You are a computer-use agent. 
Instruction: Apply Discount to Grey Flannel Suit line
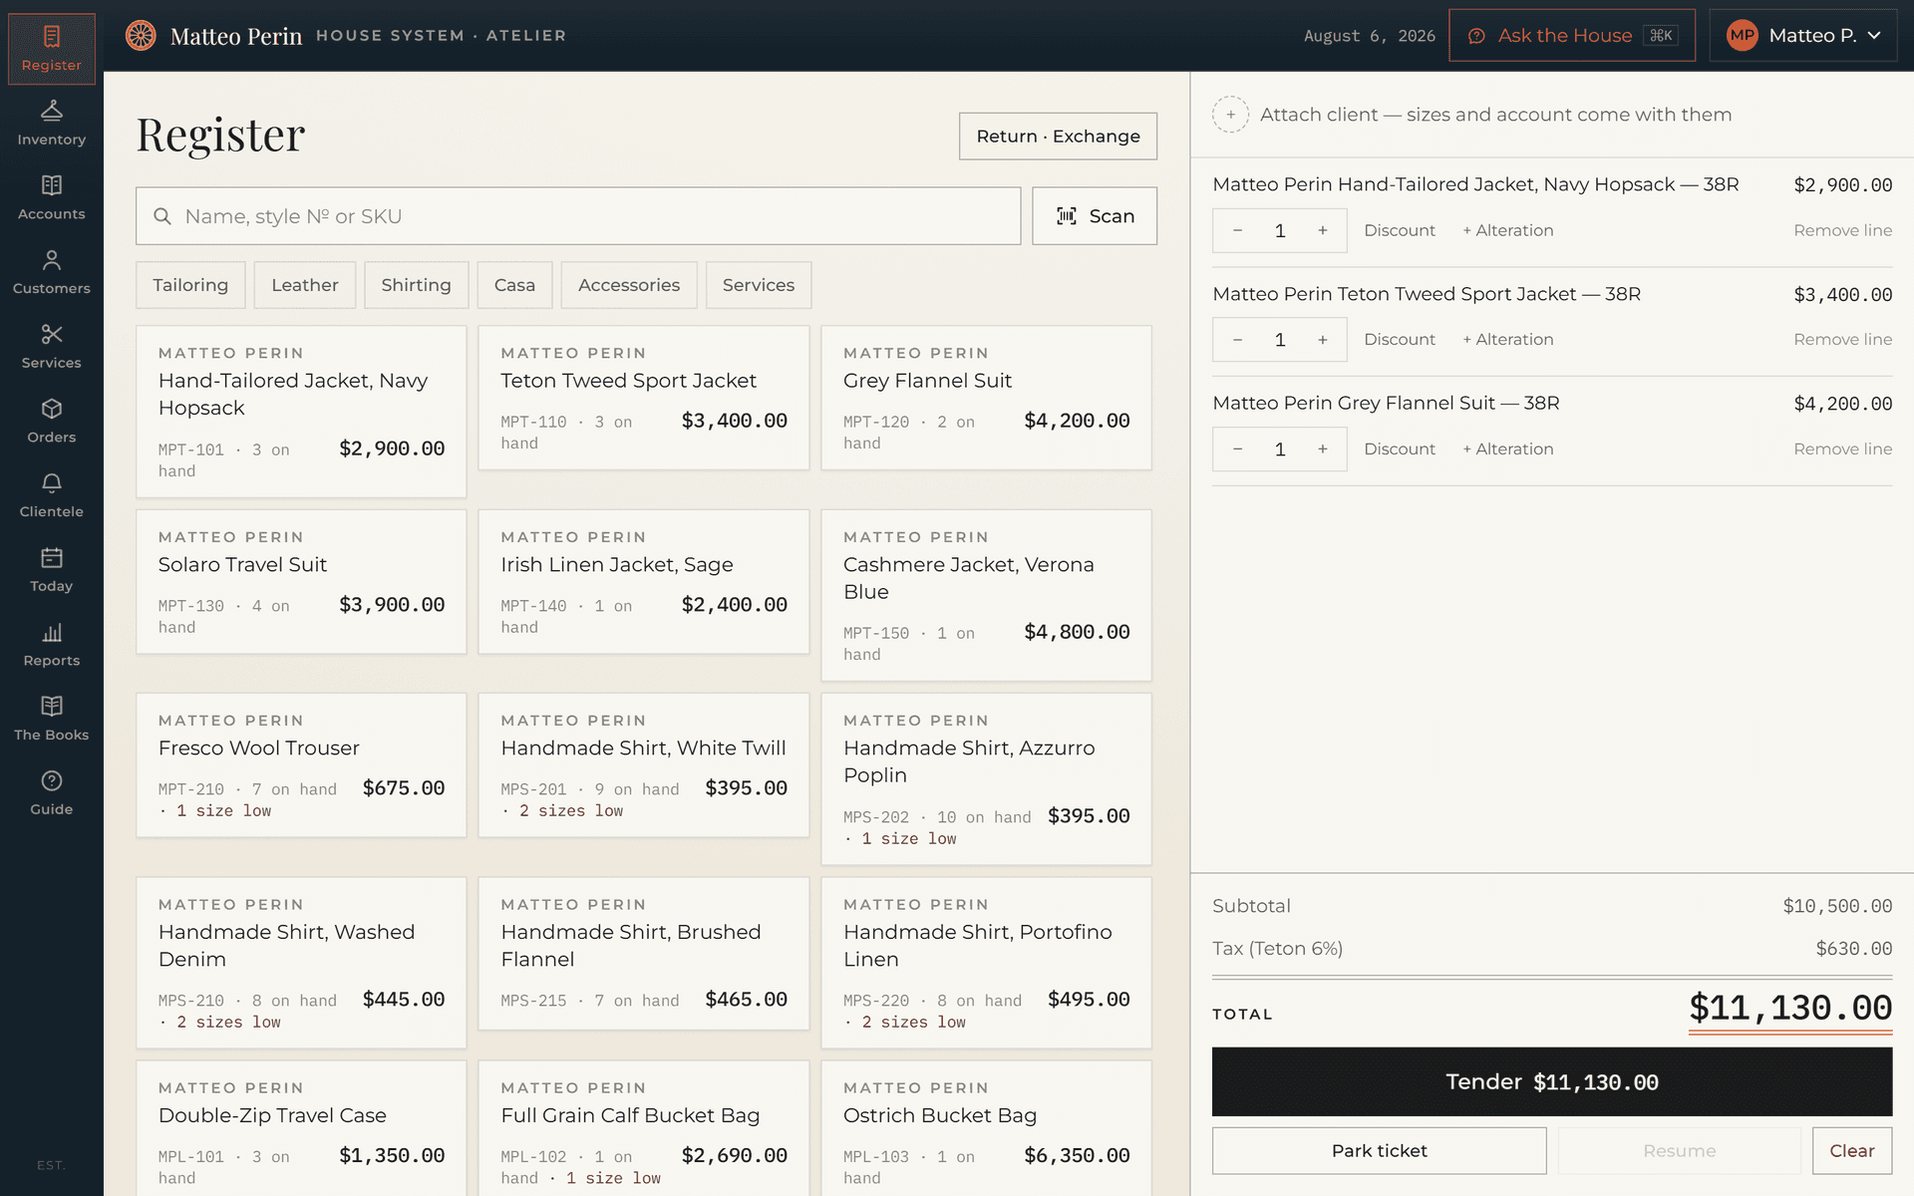(x=1400, y=449)
